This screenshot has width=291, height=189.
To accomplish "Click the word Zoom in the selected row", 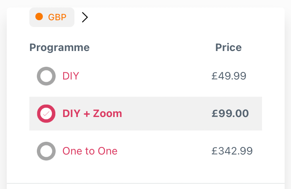I will click(x=108, y=114).
